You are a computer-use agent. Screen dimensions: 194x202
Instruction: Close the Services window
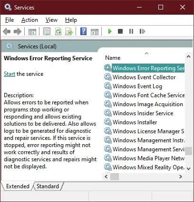point(183,7)
